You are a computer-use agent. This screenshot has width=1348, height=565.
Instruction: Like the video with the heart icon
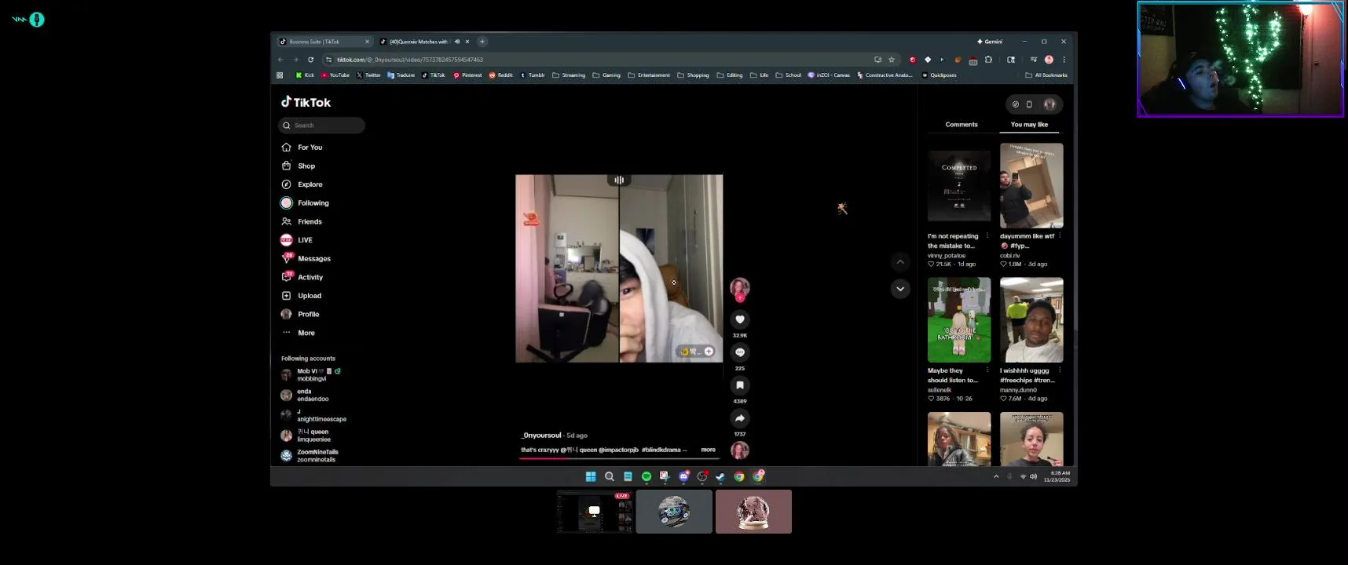740,319
